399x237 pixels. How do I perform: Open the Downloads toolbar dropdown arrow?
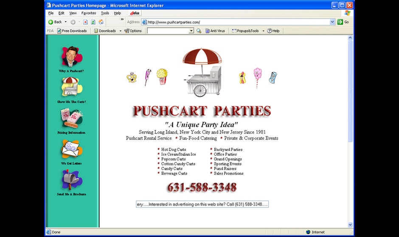pyautogui.click(x=120, y=31)
